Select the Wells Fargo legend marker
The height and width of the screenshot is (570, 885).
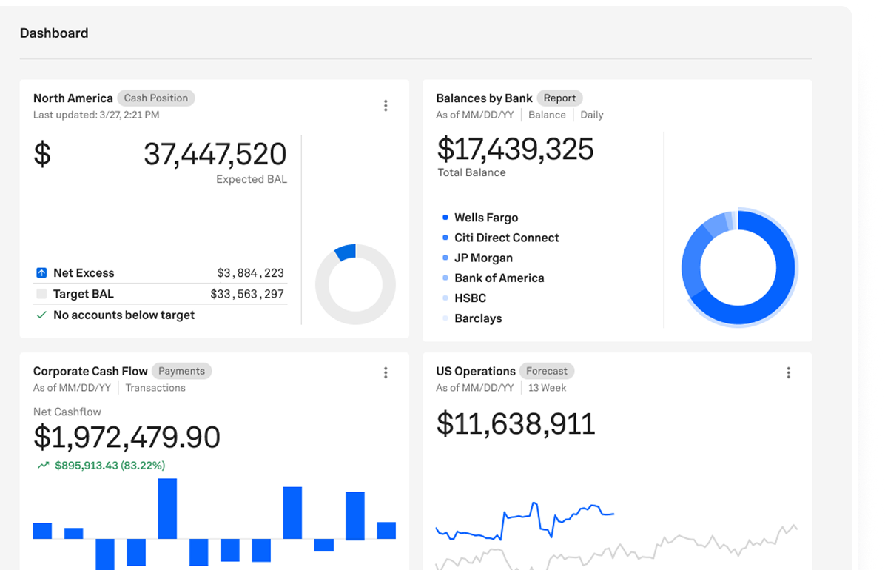coord(445,217)
